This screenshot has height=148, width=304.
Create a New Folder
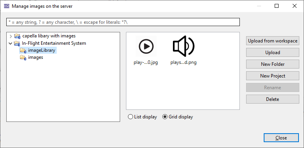pos(273,64)
